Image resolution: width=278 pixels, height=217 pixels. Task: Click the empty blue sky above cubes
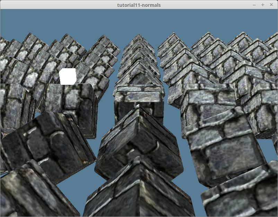(x=139, y=21)
